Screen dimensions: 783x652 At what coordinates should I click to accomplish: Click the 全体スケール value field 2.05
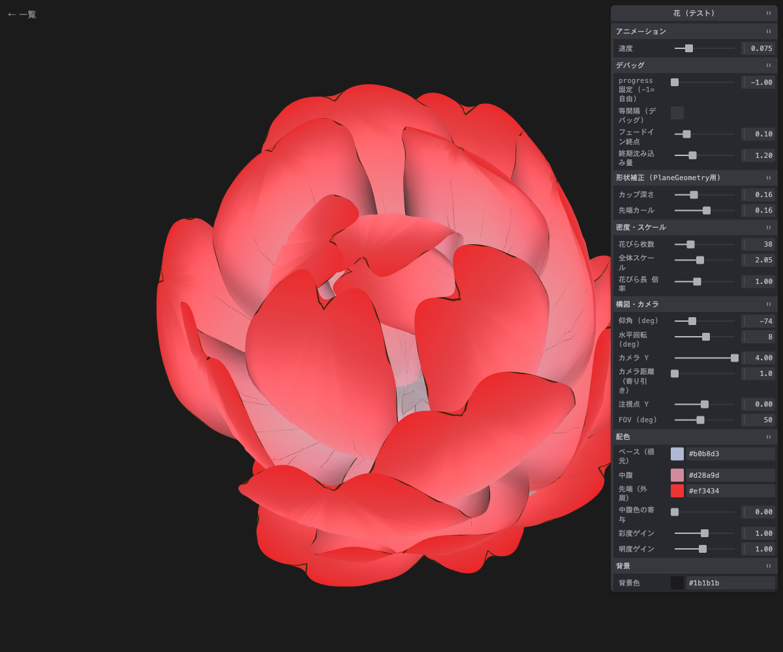point(758,260)
